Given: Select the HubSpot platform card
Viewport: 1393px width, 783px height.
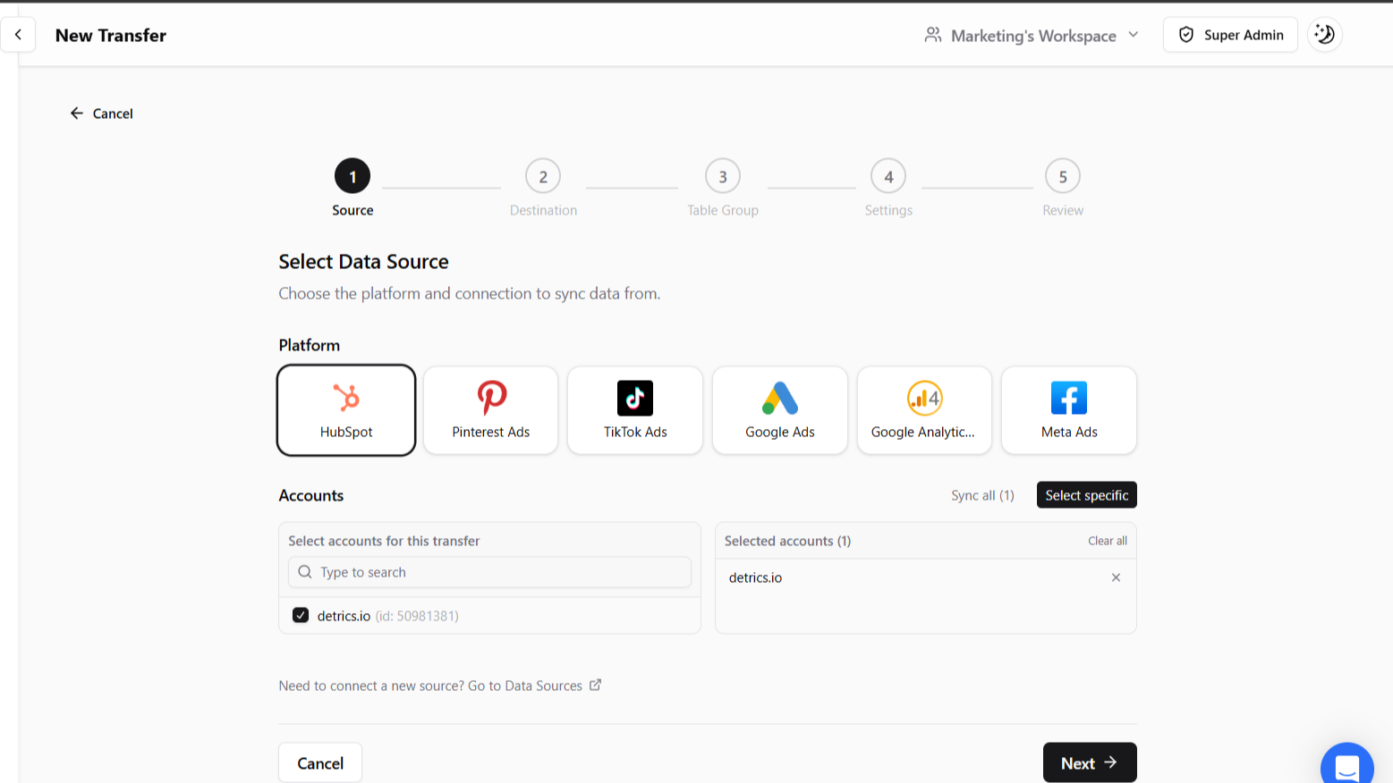Looking at the screenshot, I should click(346, 410).
